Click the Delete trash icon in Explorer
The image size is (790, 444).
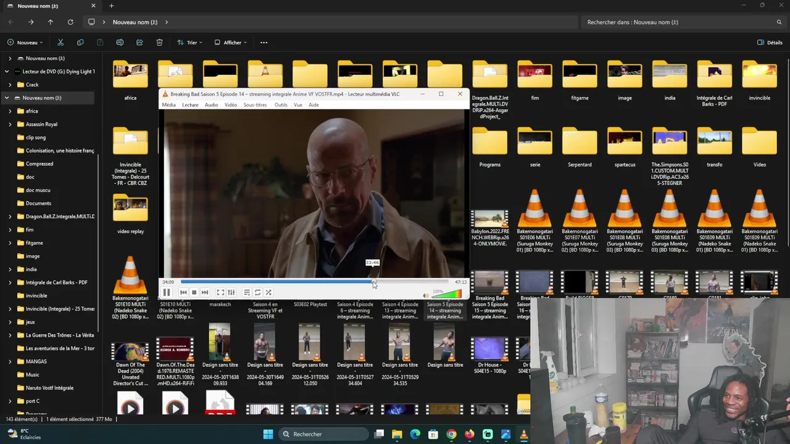tap(159, 43)
